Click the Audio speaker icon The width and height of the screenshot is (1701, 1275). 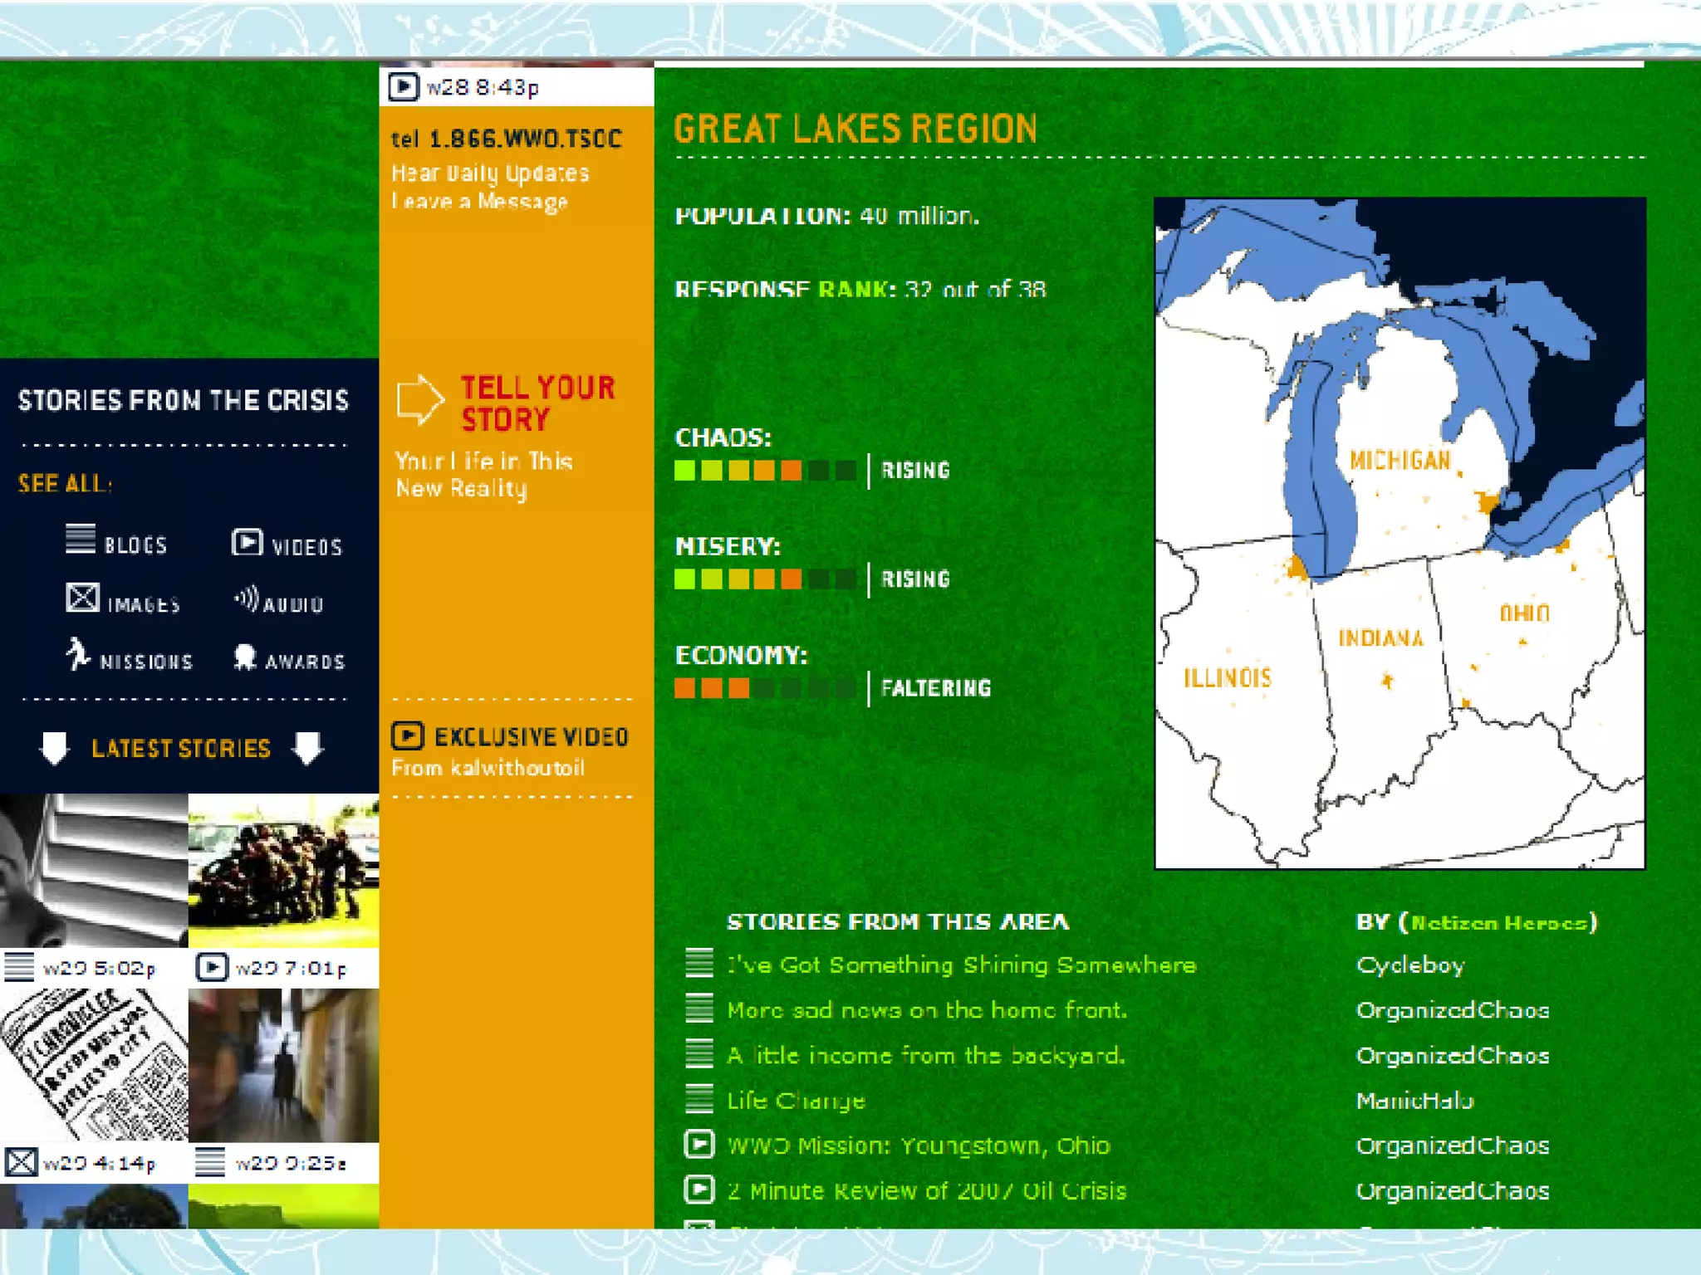(247, 598)
